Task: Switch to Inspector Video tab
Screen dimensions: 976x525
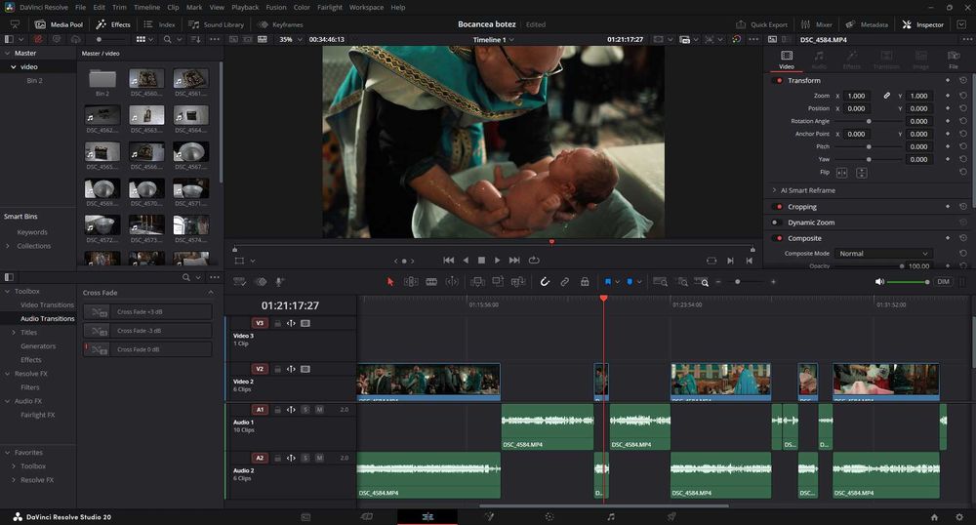Action: tap(786, 60)
